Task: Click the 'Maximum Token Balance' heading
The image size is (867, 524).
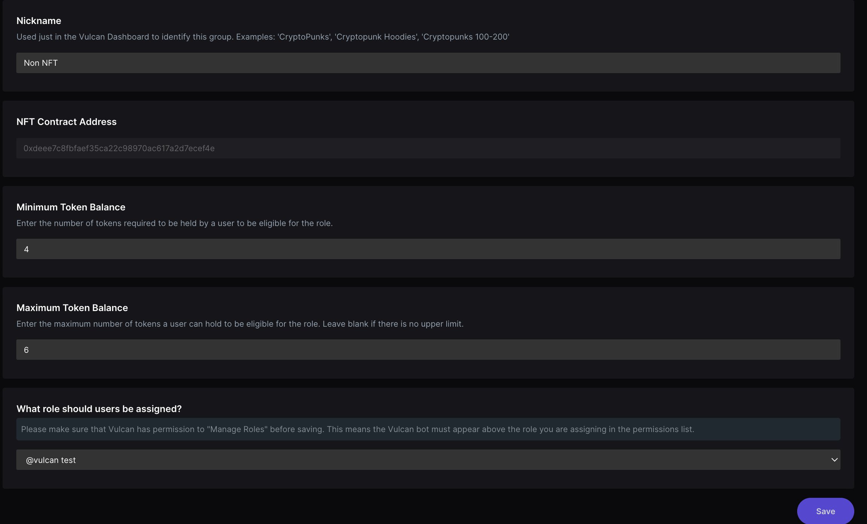Action: click(x=72, y=308)
